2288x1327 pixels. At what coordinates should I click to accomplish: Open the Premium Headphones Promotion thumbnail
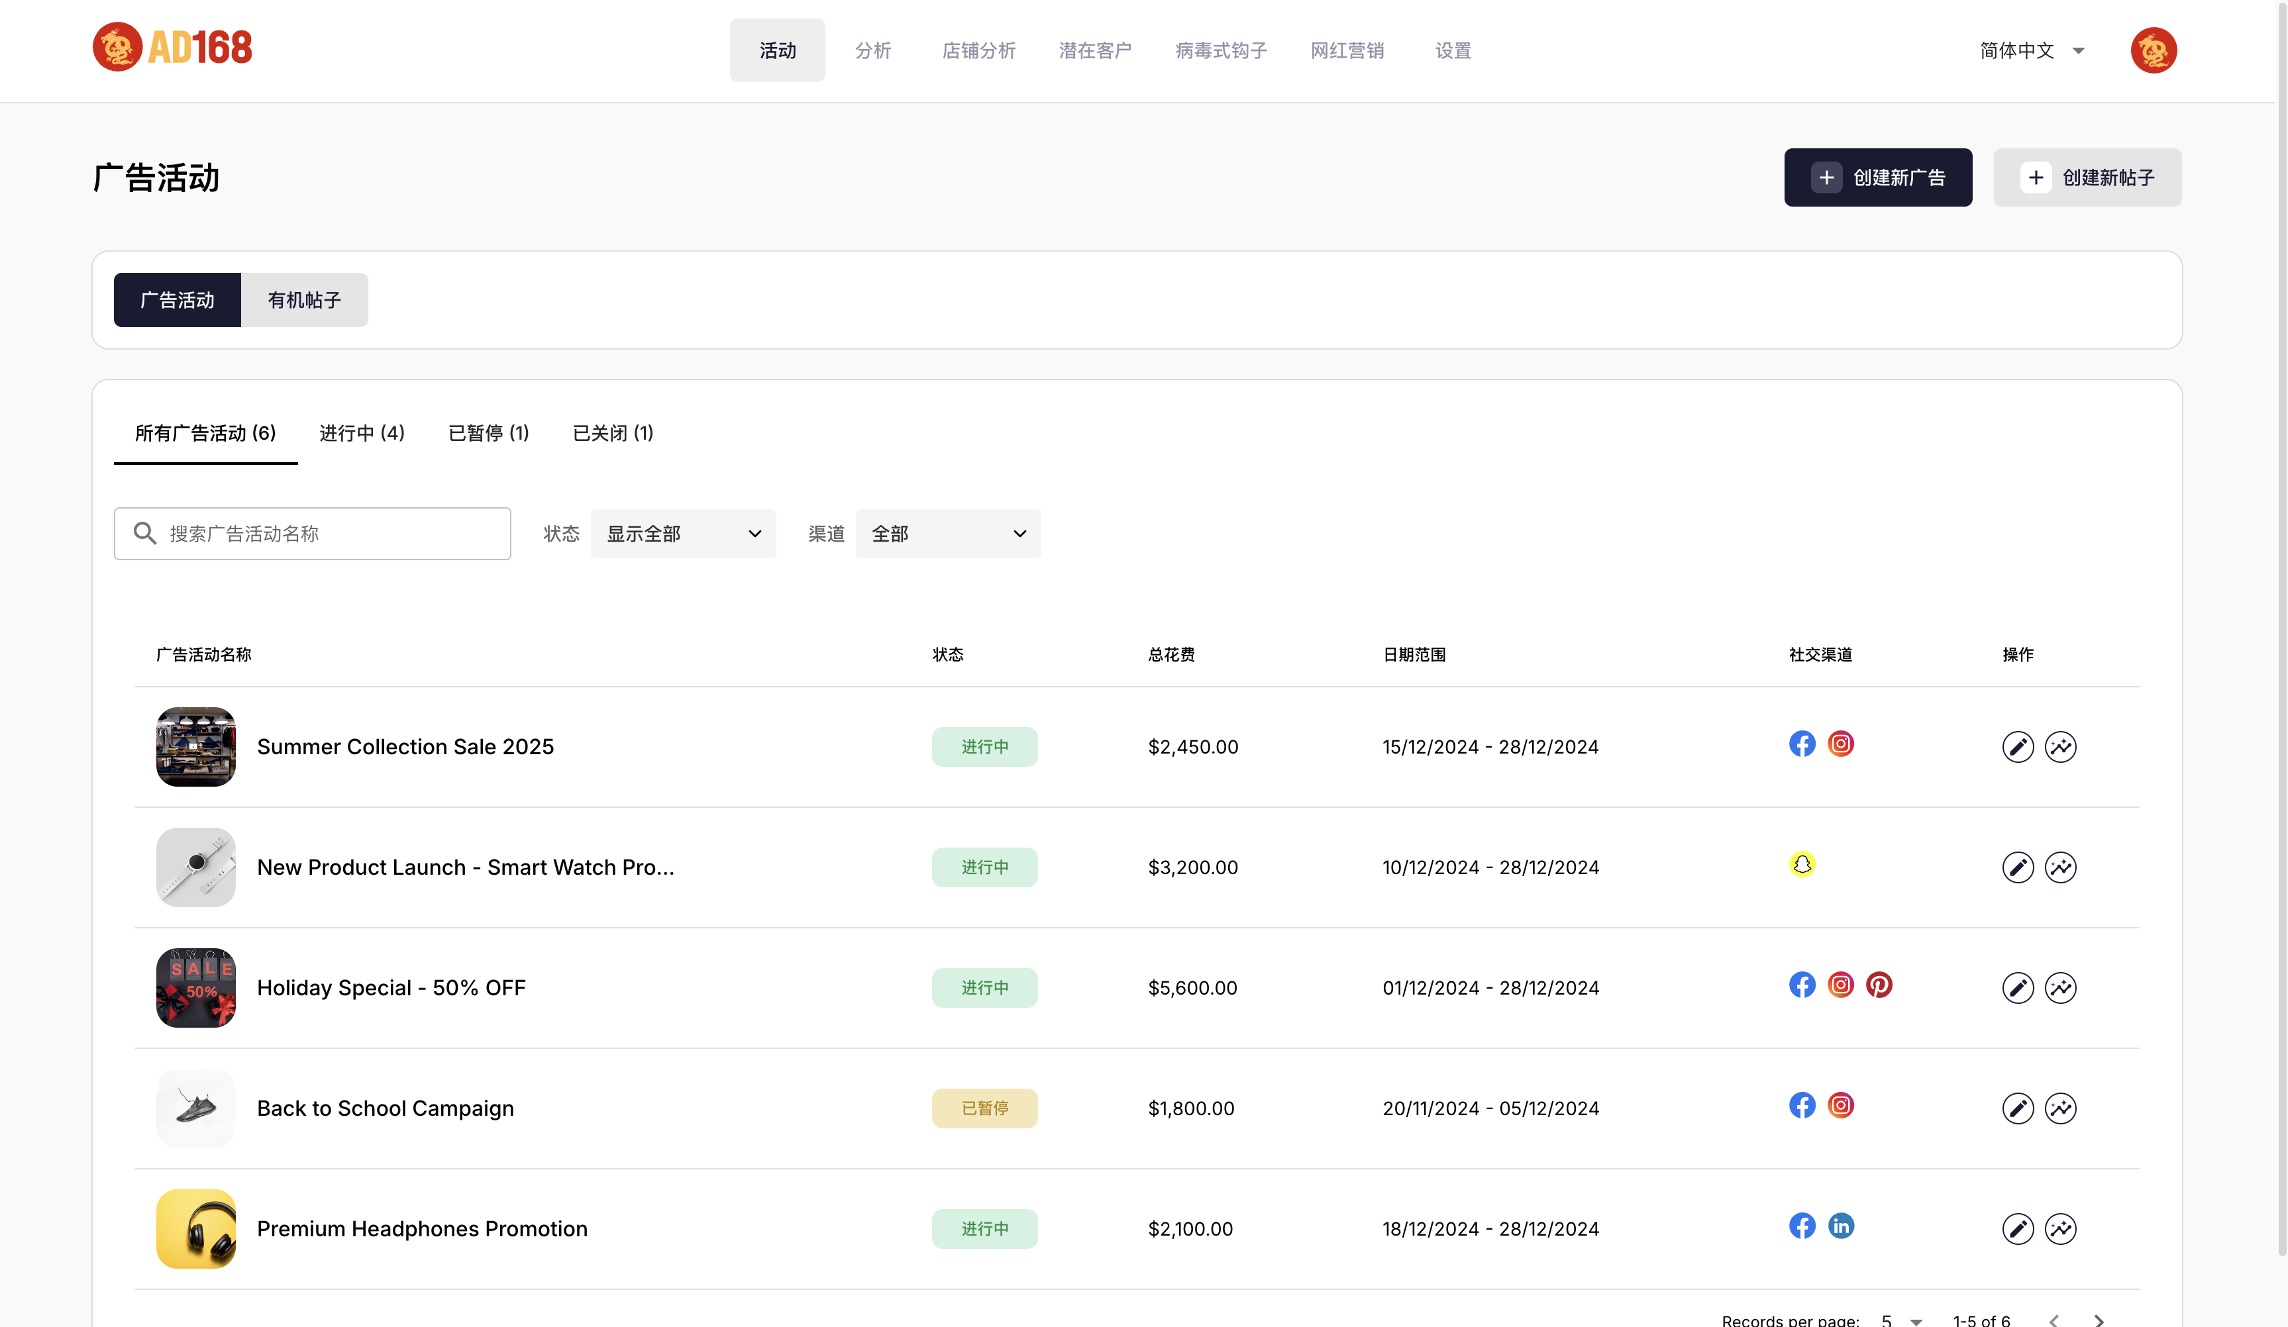pyautogui.click(x=196, y=1229)
